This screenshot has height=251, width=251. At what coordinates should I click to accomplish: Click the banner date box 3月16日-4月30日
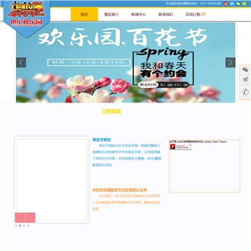(89, 63)
